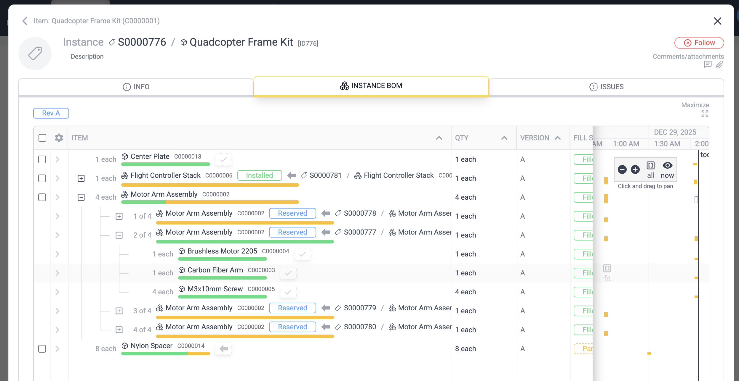
Task: Expand the 3 of 4 Motor Arm Assembly
Action: [x=119, y=311]
